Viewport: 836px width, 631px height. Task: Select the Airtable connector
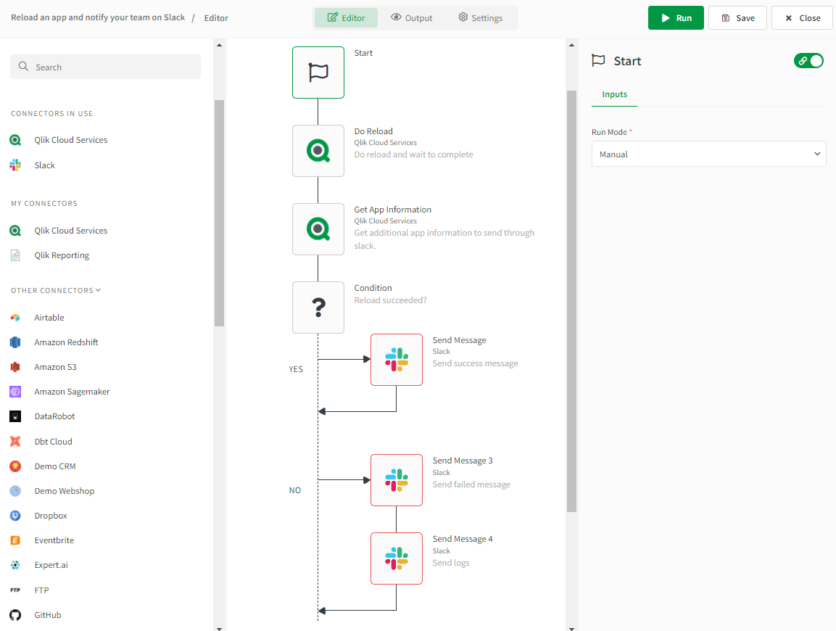pyautogui.click(x=49, y=317)
